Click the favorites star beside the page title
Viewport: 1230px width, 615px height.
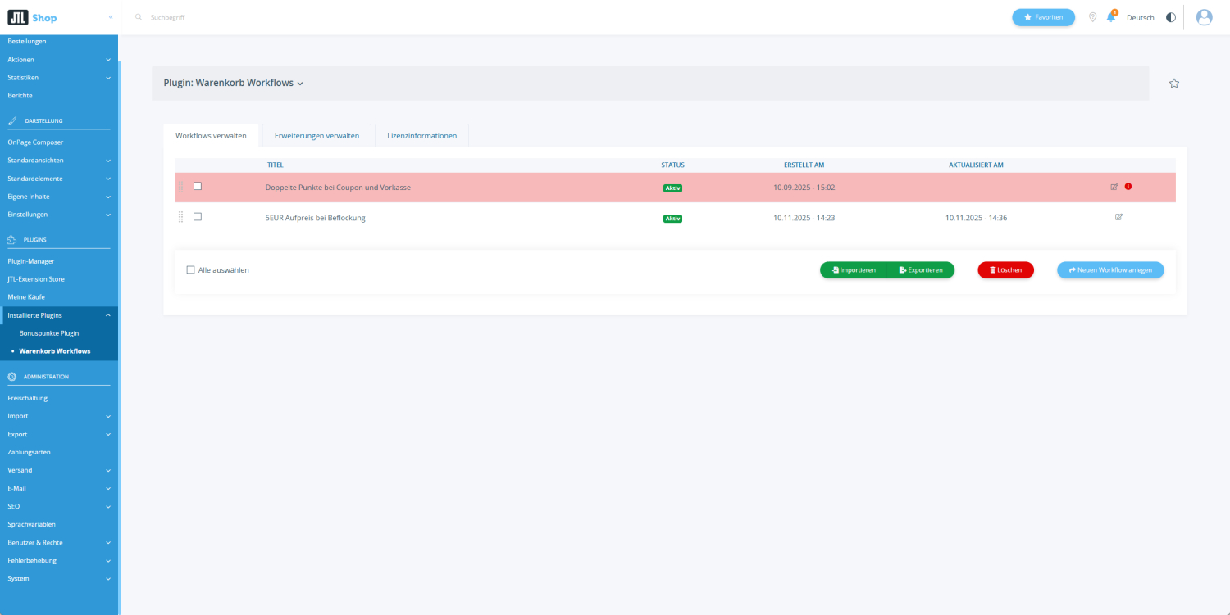point(1173,83)
